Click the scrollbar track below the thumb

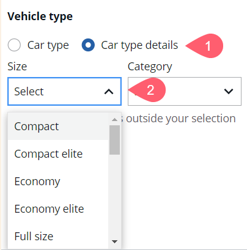click(x=114, y=196)
